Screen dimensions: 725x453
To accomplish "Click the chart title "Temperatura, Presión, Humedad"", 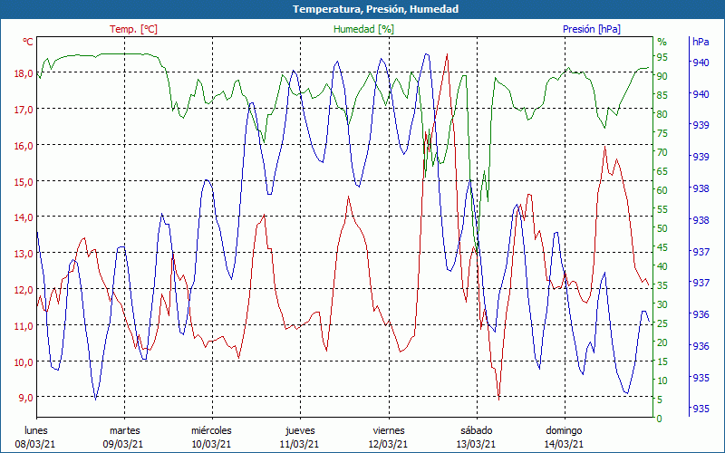I will 375,9.
